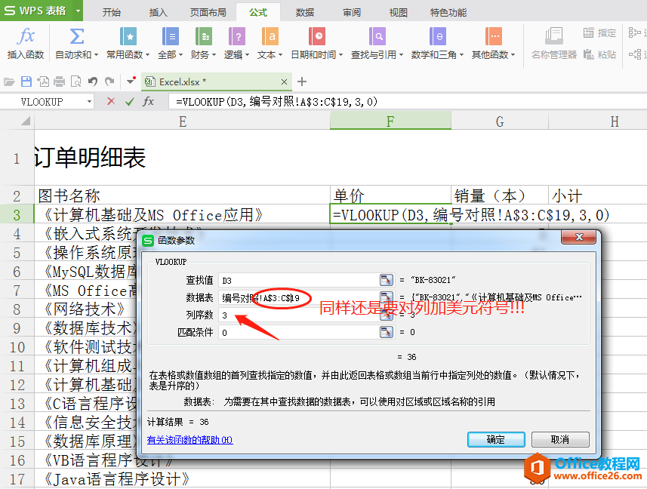Switch to the 插入 tab

(x=158, y=12)
